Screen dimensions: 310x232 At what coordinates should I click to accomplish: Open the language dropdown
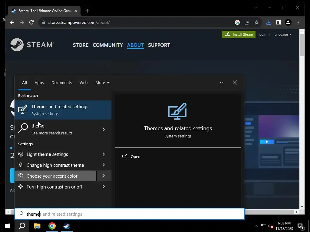282,34
